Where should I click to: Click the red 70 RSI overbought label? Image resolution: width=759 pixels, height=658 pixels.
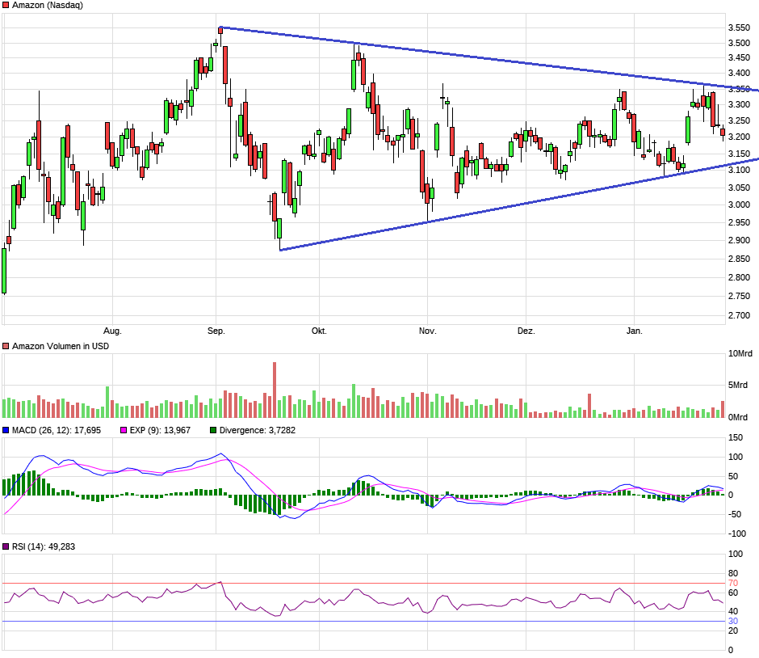coord(733,584)
